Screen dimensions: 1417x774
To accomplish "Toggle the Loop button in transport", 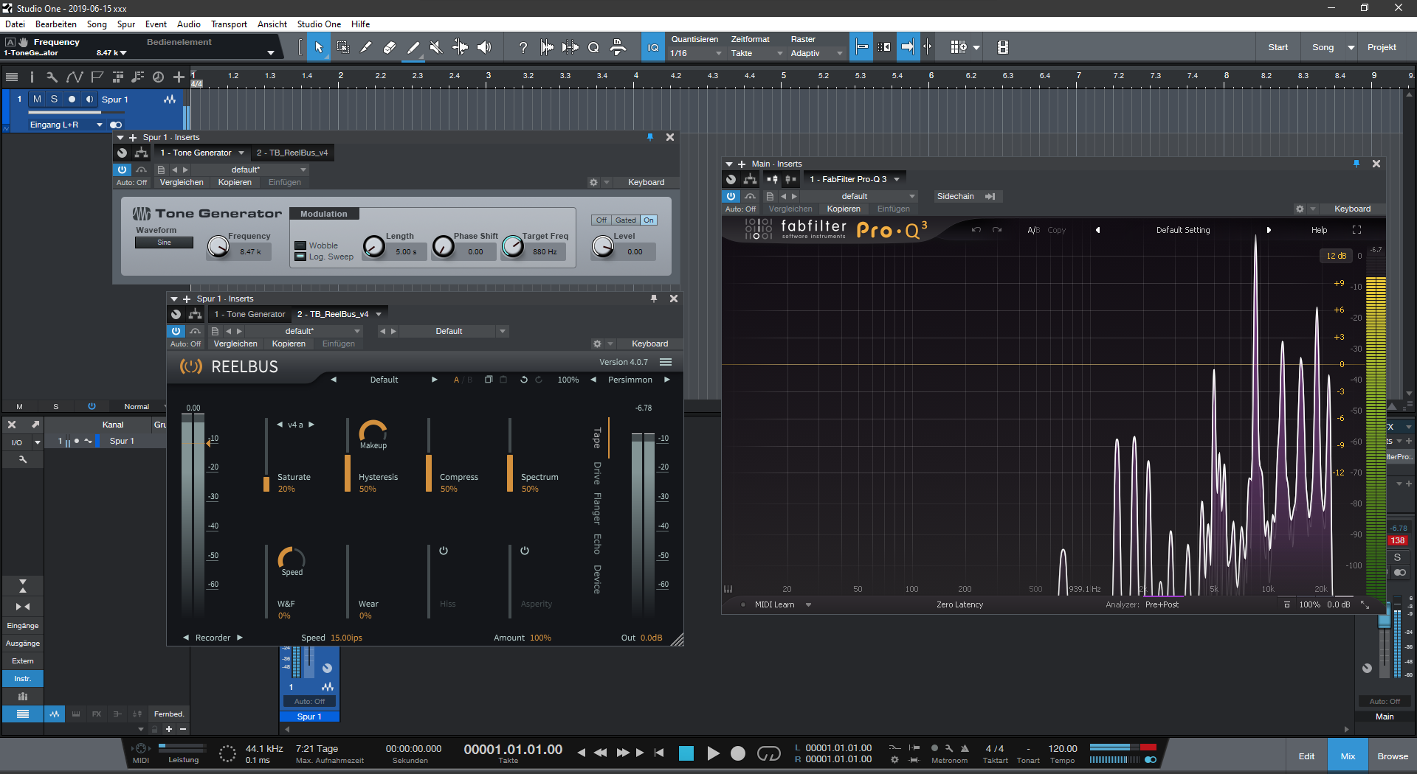I will tap(768, 753).
